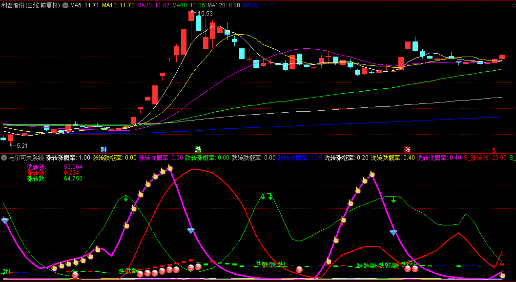Click the 跌转跌概率: 0.00 header value
The height and width of the screenshot is (282, 516).
click(253, 158)
